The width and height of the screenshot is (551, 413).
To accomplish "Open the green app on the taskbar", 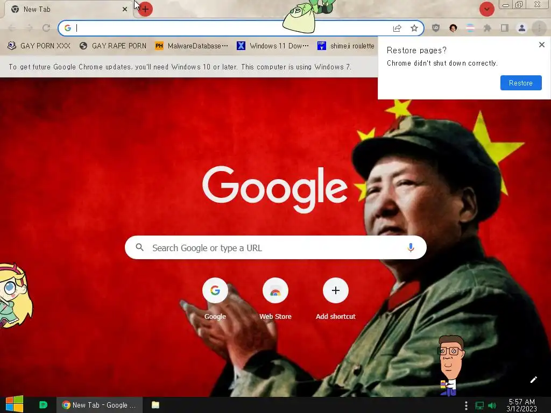I will coord(43,405).
